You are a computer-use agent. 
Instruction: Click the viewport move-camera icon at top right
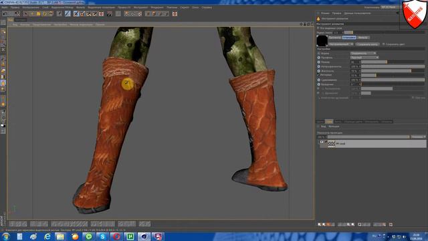click(x=301, y=24)
